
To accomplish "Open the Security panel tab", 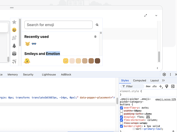I will (28, 74).
